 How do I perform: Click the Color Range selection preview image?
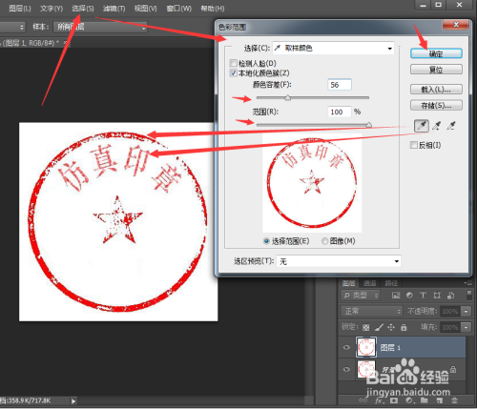(312, 183)
